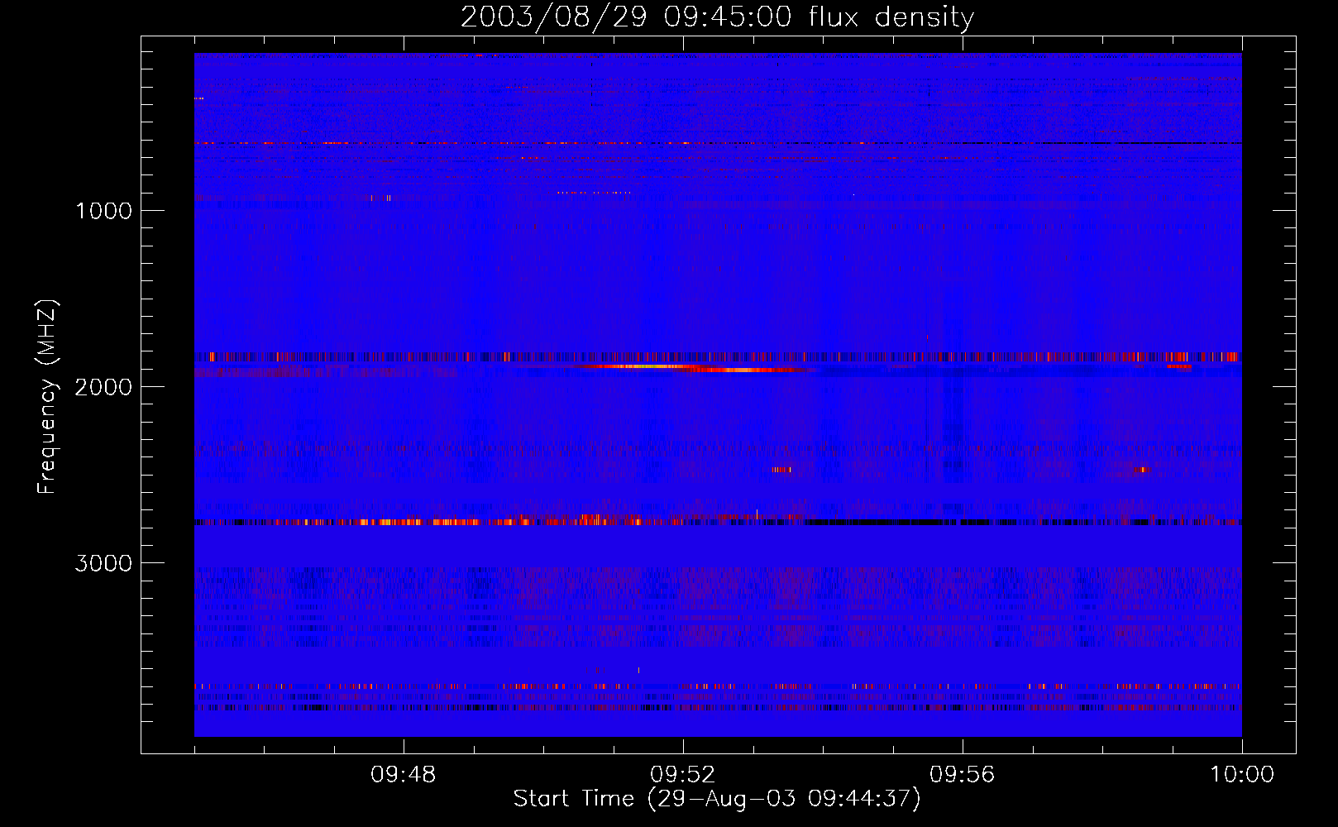Click the '09:48' time axis label
1338x827 pixels.
(404, 775)
